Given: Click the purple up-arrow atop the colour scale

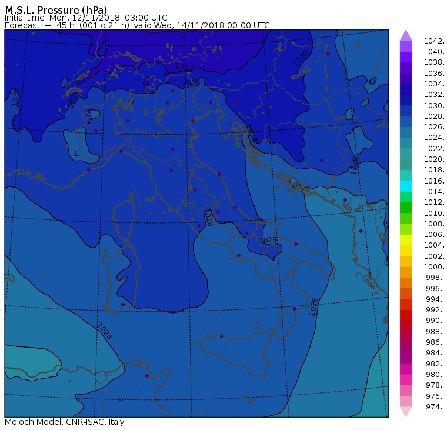Looking at the screenshot, I should [x=406, y=35].
